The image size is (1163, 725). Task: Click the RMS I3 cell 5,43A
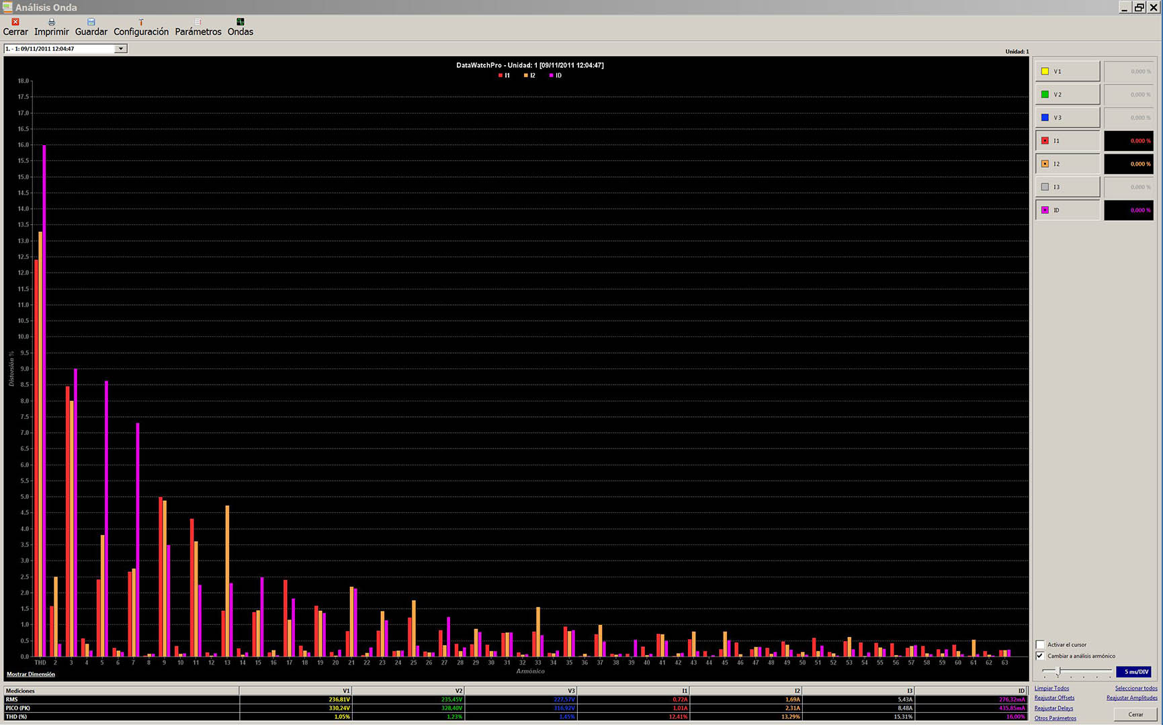[858, 699]
